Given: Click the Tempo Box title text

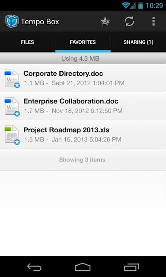Looking at the screenshot, I should [40, 22].
